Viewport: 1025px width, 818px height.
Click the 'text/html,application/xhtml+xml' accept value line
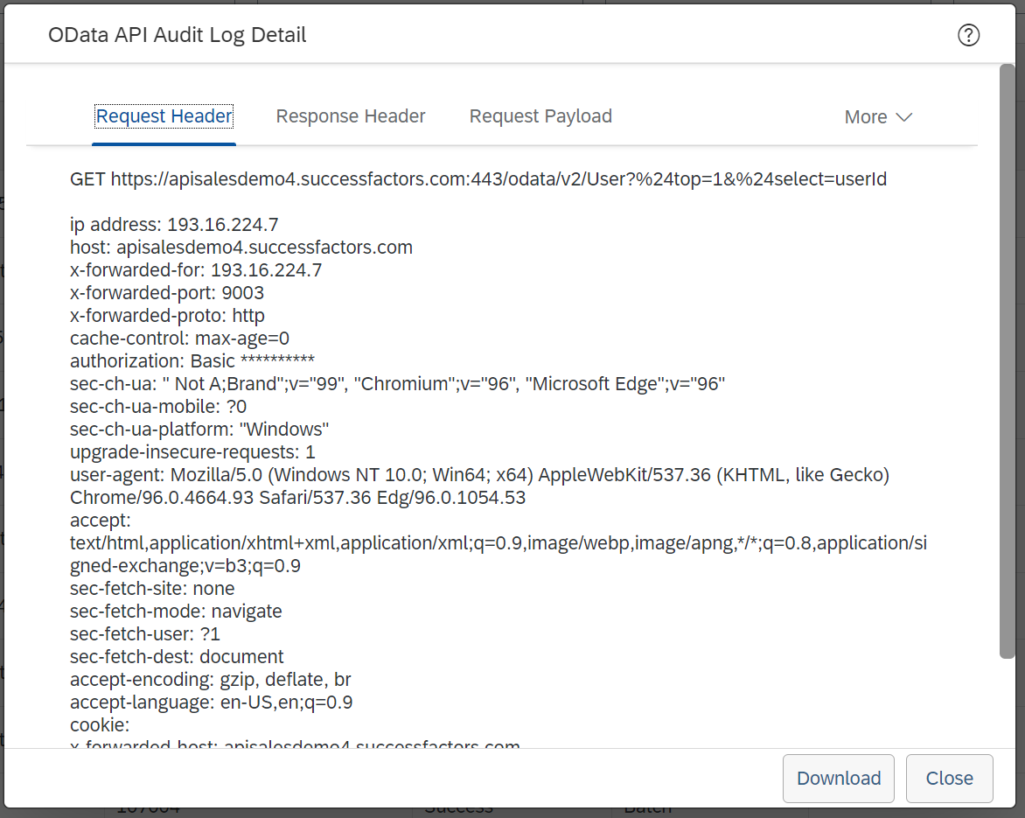point(499,543)
